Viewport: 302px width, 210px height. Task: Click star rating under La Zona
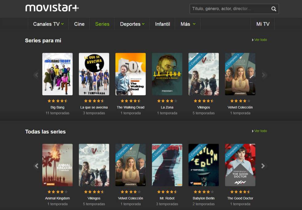[x=167, y=101]
